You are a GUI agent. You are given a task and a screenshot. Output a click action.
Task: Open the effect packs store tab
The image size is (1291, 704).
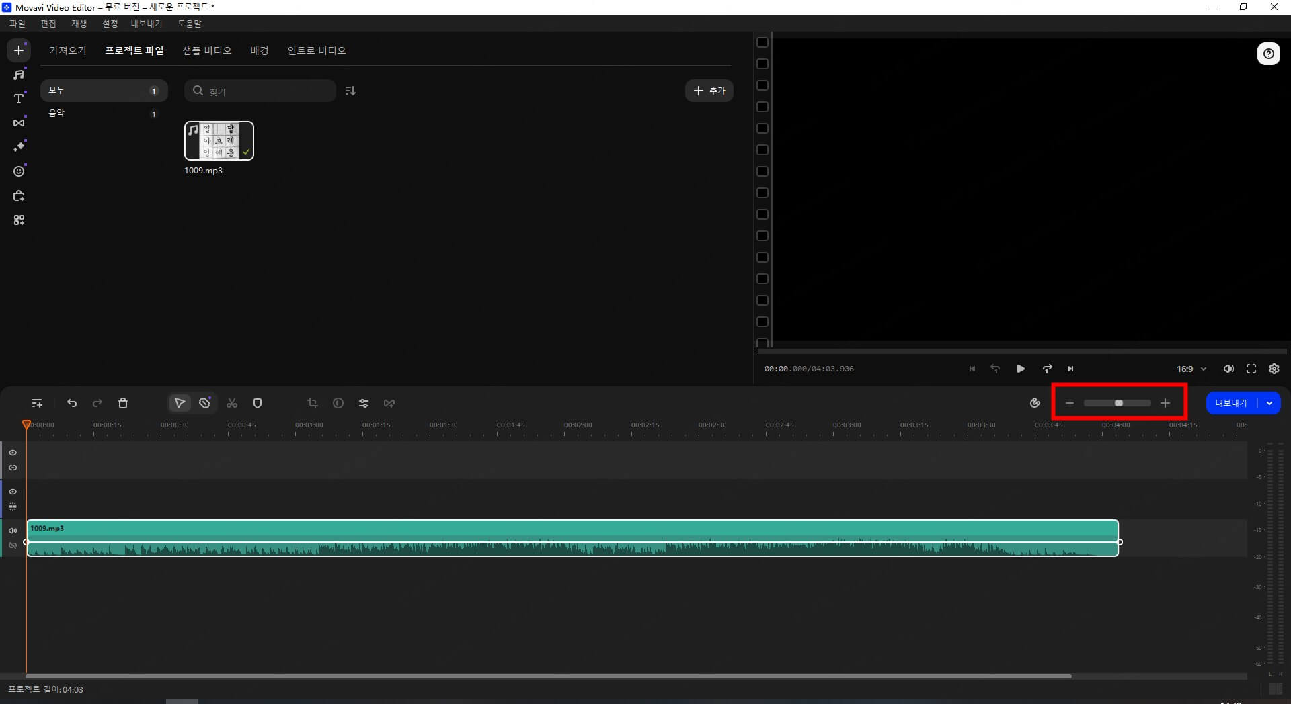click(19, 196)
